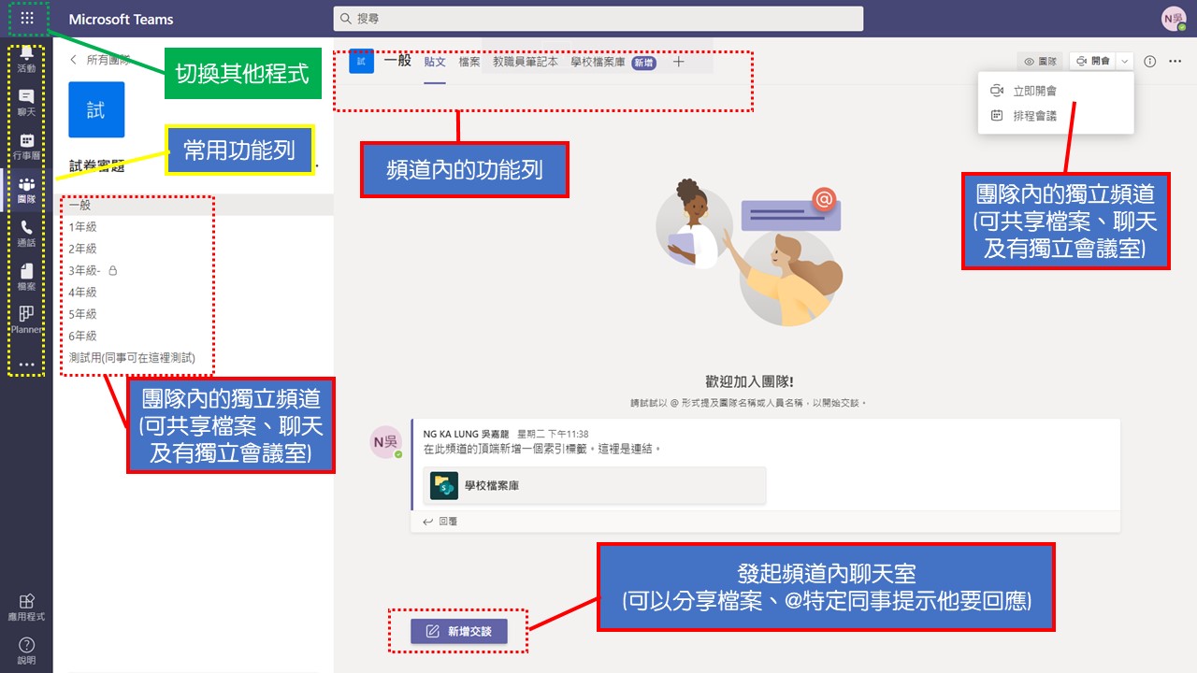Viewport: 1197px width, 673px height.
Task: Click in the 搜尋 search box
Action: click(598, 19)
